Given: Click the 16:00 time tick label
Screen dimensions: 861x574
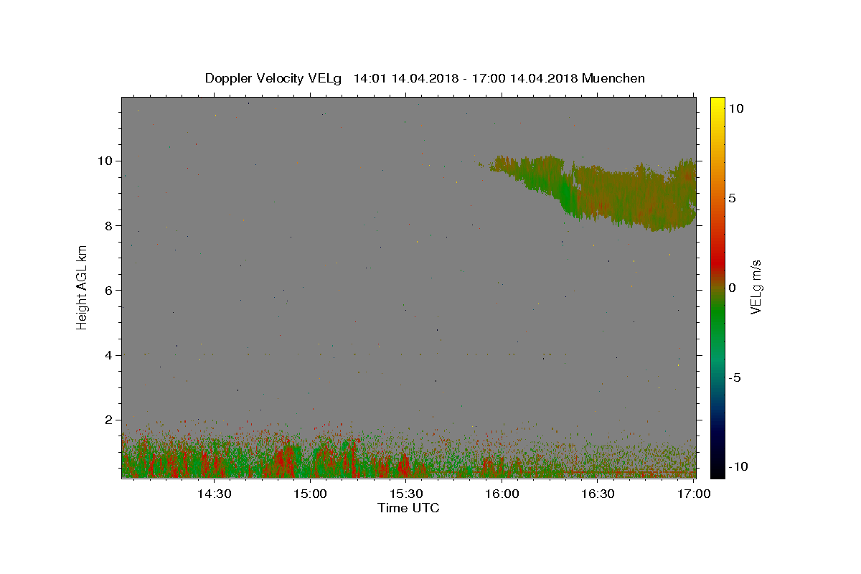Looking at the screenshot, I should (x=502, y=494).
